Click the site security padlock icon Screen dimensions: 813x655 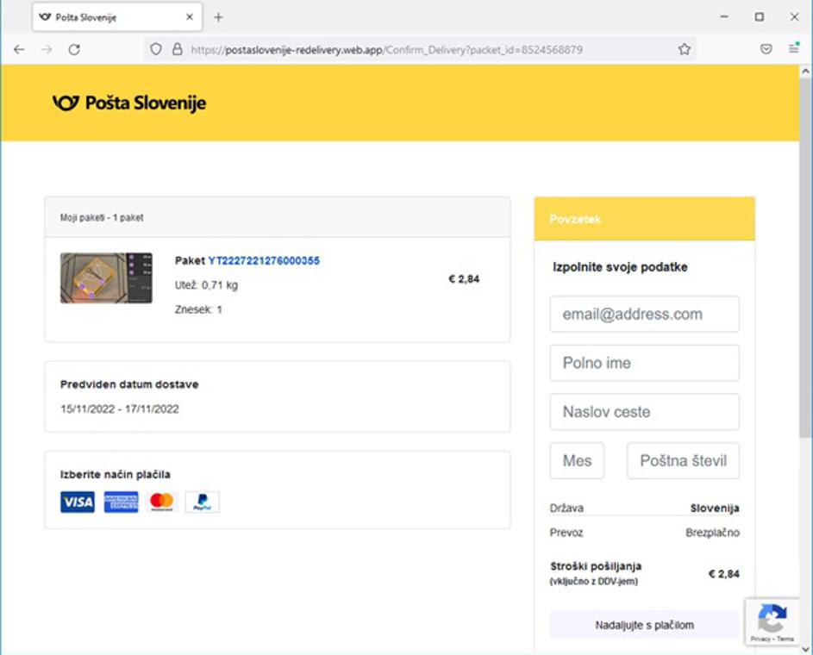pyautogui.click(x=177, y=50)
